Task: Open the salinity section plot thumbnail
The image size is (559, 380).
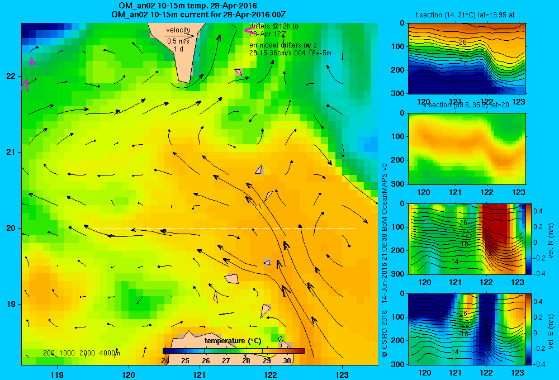Action: (x=467, y=149)
